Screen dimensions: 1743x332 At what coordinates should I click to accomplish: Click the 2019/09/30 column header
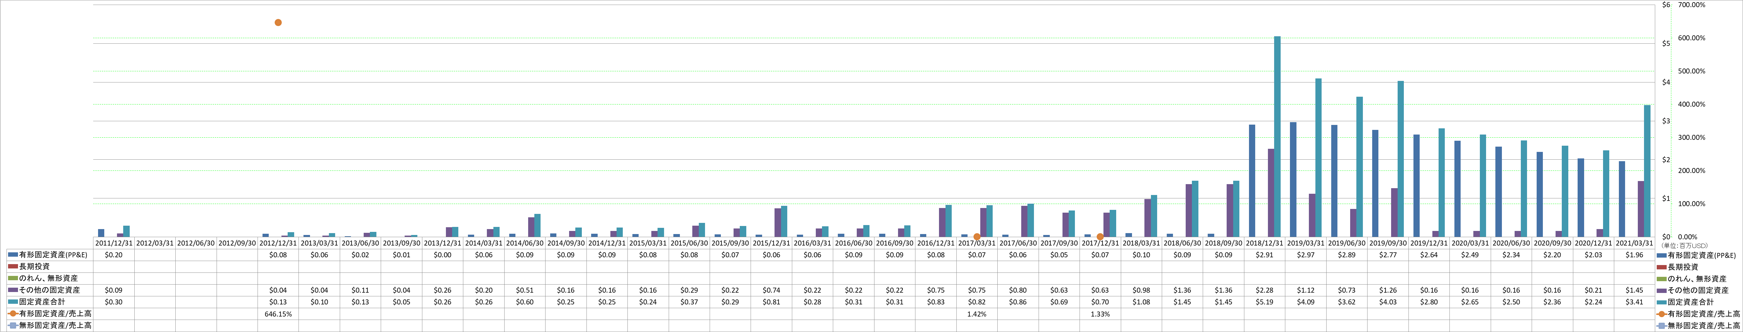coord(1388,243)
